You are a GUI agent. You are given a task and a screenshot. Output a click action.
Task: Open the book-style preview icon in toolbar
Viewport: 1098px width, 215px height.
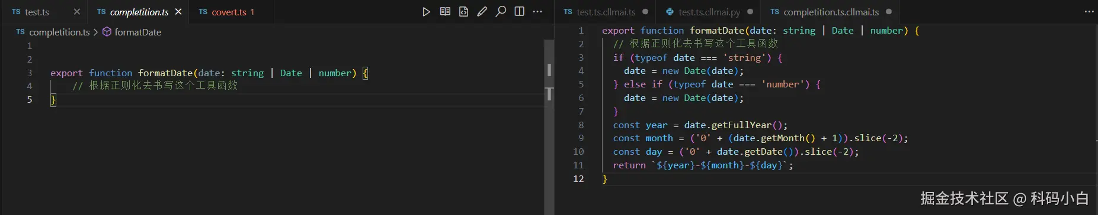[x=445, y=12]
